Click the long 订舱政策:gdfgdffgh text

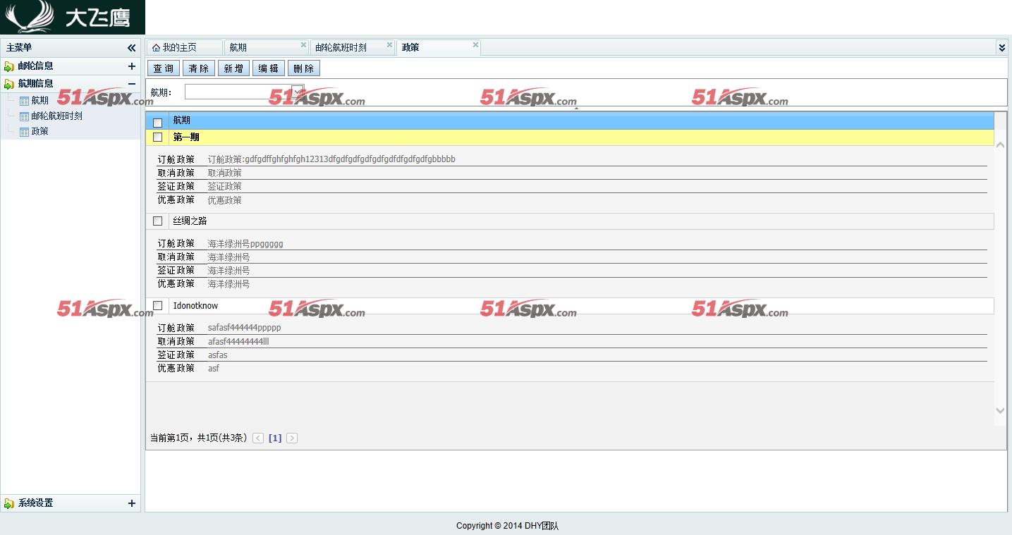coord(331,159)
